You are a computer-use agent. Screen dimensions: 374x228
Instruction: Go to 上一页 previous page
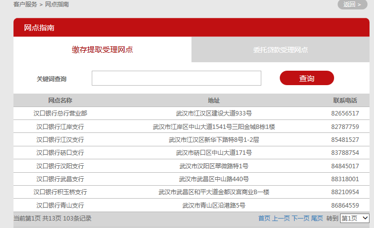[281, 219]
